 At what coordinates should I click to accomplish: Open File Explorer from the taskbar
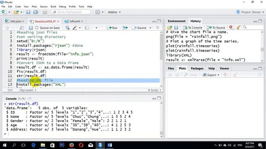[43, 145]
